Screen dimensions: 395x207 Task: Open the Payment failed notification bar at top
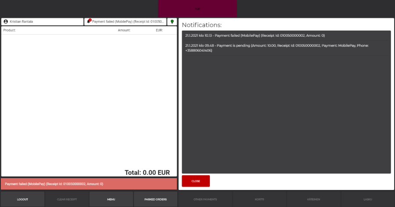(x=127, y=21)
